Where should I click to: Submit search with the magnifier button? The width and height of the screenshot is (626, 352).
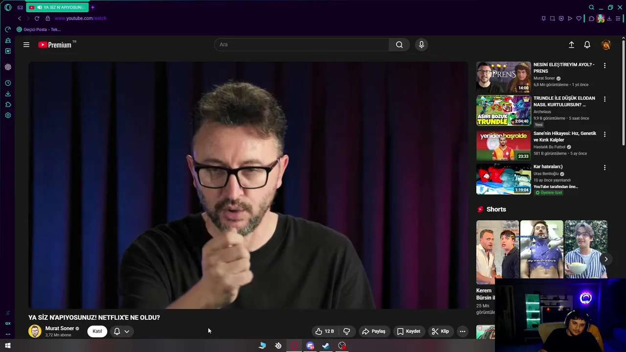coord(400,44)
